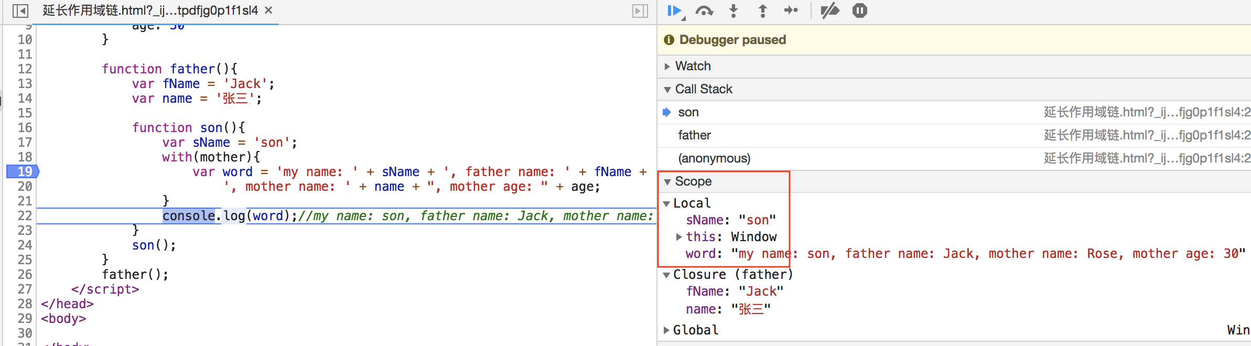1251x346 pixels.
Task: Set a breakpoint on line number 16
Action: click(x=25, y=128)
